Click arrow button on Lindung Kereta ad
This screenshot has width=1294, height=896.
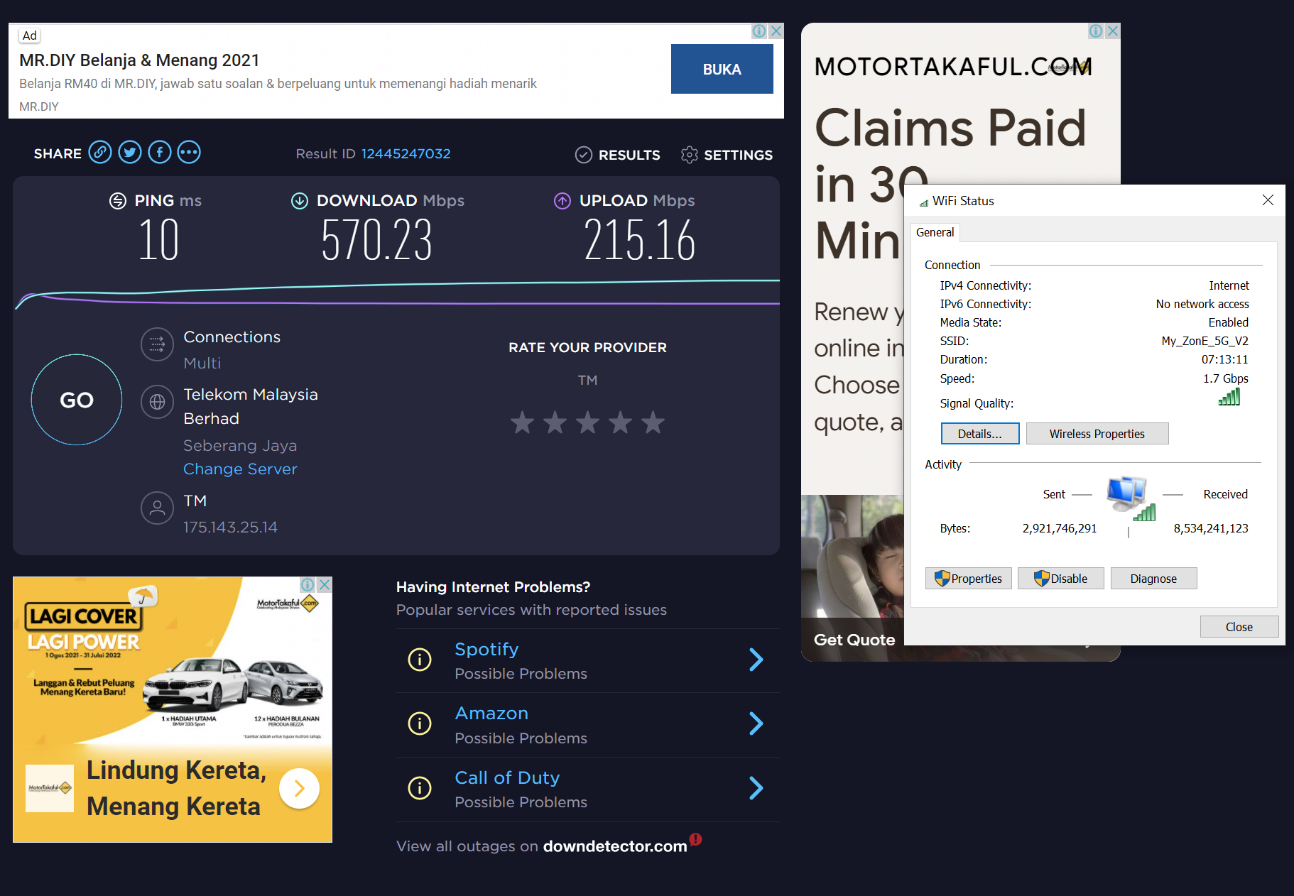tap(299, 789)
